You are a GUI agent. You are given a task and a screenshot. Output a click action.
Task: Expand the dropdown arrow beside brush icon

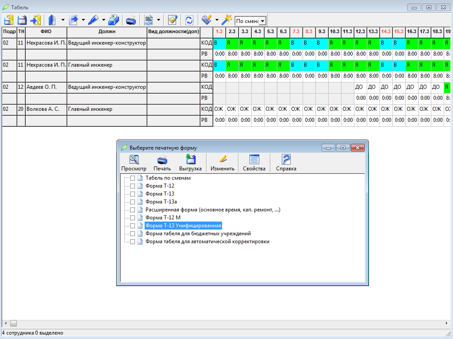217,20
